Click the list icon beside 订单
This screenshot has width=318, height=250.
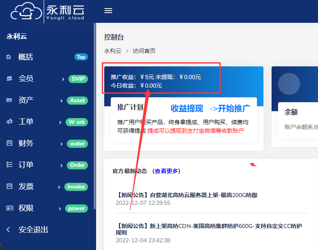click(9, 164)
